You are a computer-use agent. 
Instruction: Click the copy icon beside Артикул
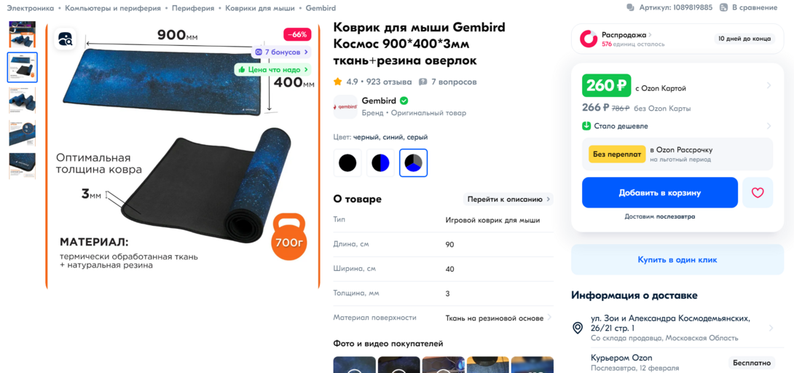tap(630, 7)
